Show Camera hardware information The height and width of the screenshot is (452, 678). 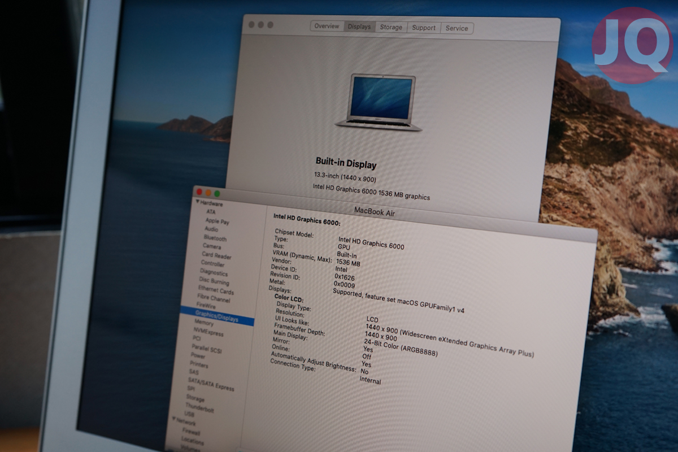tap(212, 246)
